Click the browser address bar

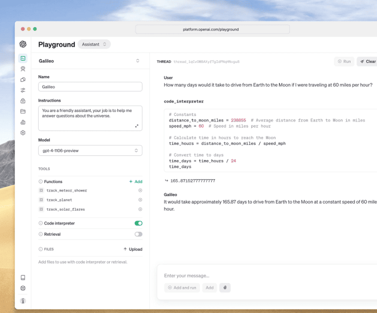[x=213, y=29]
